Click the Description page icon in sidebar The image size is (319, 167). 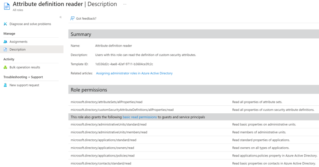coord(5,50)
